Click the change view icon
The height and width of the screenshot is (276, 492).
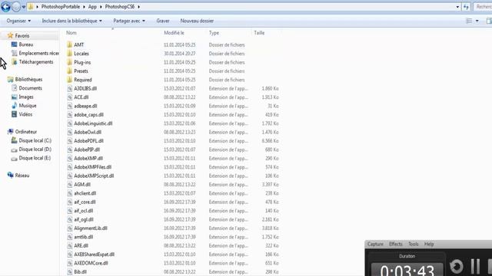[469, 21]
